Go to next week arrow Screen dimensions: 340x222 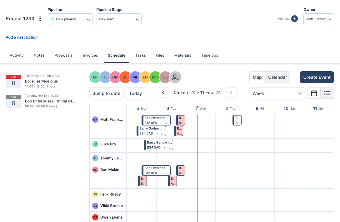(x=231, y=92)
